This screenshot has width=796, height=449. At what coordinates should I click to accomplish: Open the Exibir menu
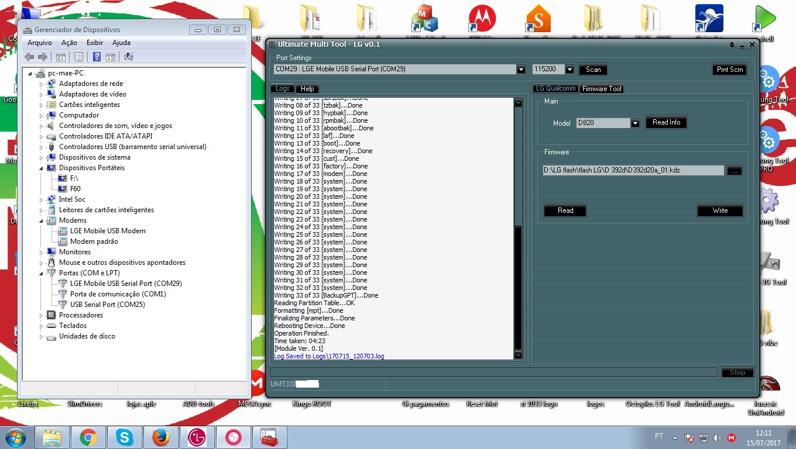pos(95,43)
